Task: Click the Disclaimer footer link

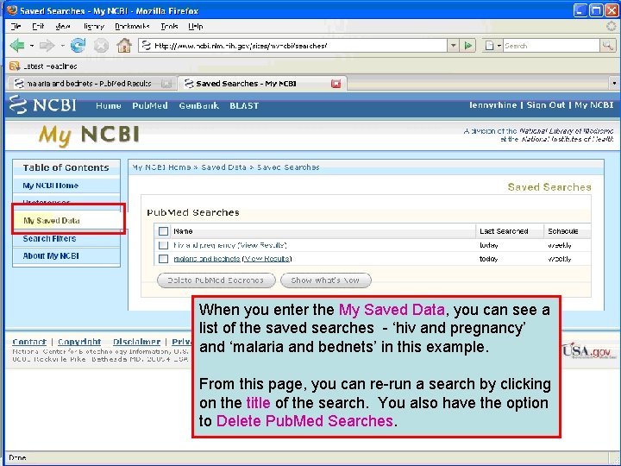Action: tap(136, 342)
